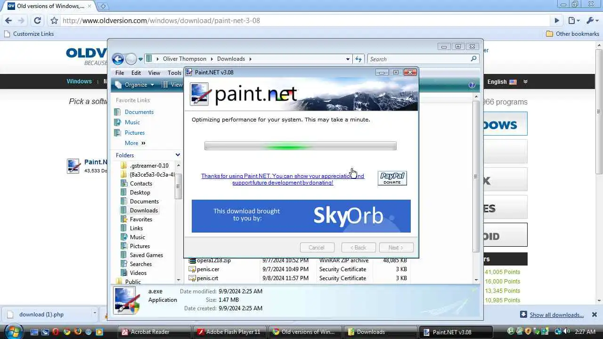Viewport: 603px width, 339px height.
Task: Go back in Chrome browser toolbar
Action: tap(8, 21)
